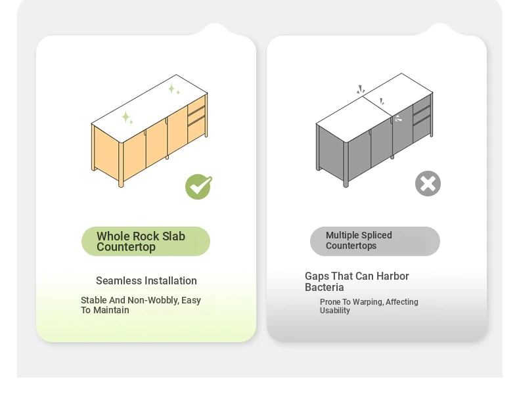Click the Whole Rock Slab Countertop label
The width and height of the screenshot is (519, 396).
146,242
